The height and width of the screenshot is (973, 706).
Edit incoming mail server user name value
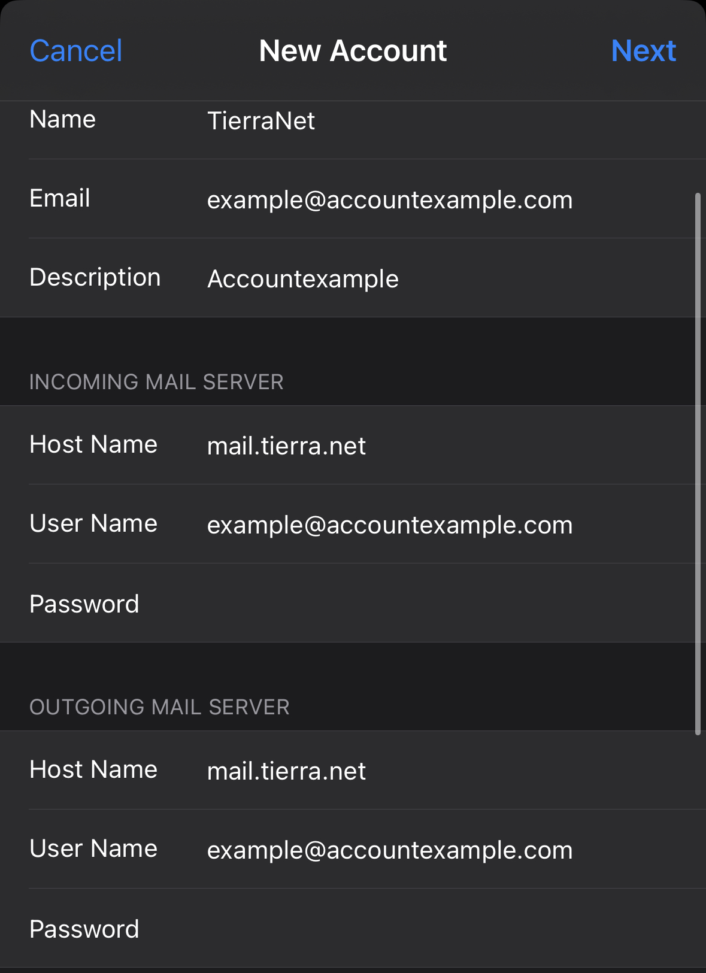(x=390, y=525)
